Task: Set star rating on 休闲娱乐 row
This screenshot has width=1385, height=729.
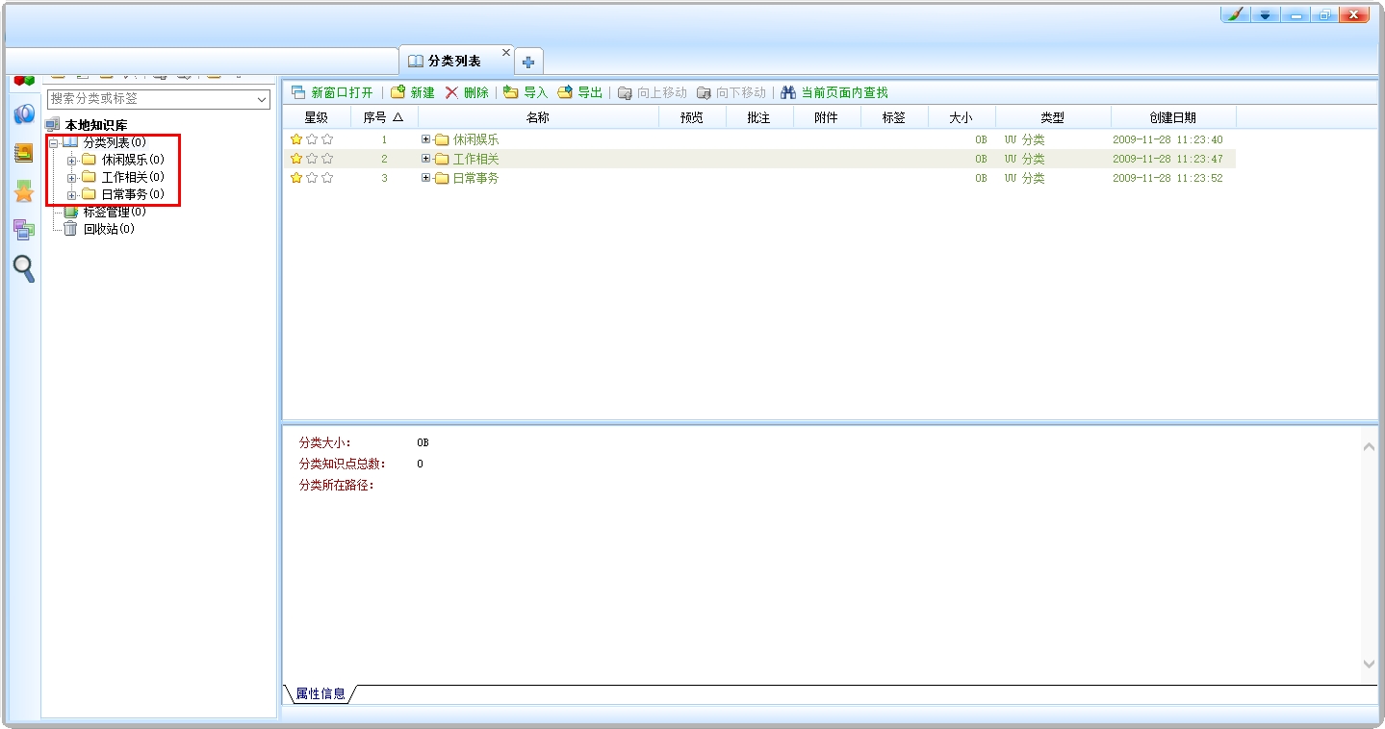Action: tap(312, 139)
